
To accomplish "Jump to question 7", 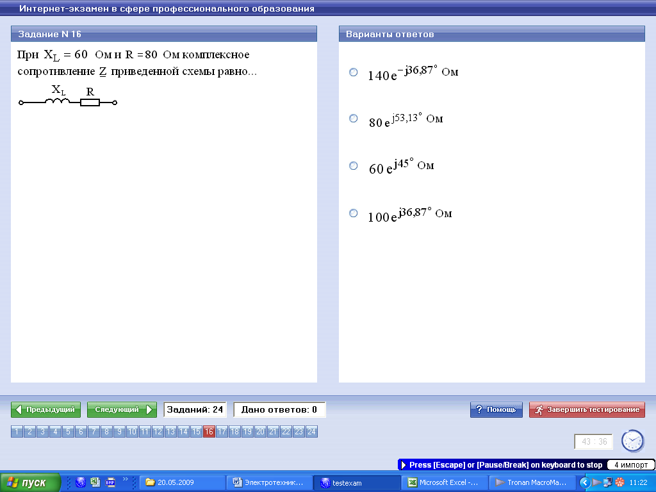I will pyautogui.click(x=94, y=431).
